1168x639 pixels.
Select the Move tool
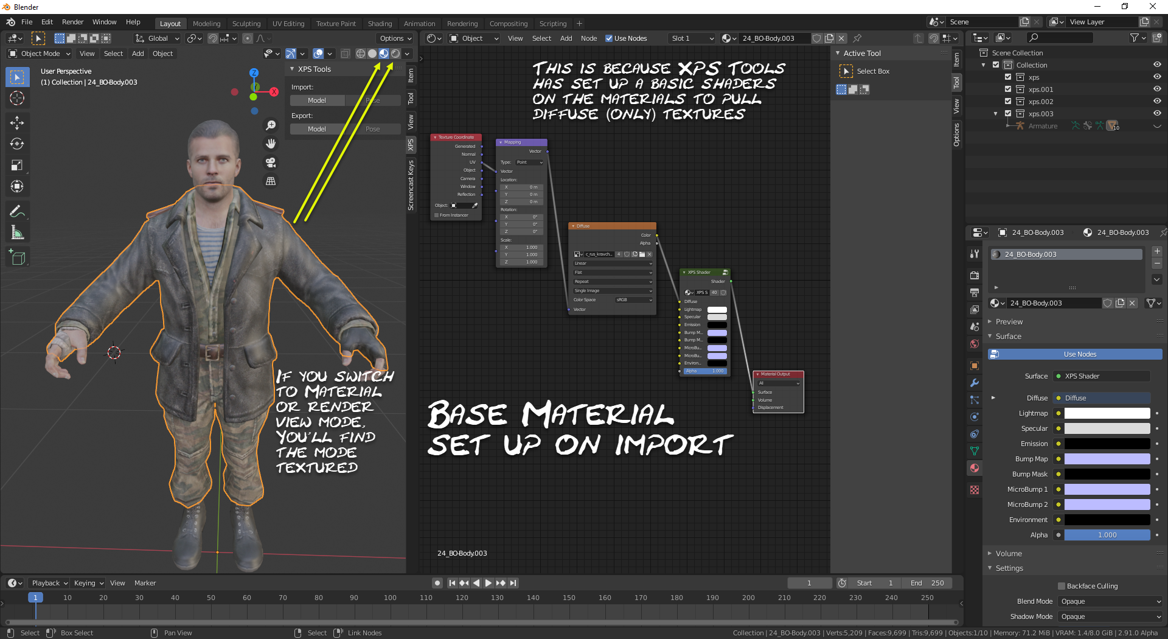coord(17,123)
